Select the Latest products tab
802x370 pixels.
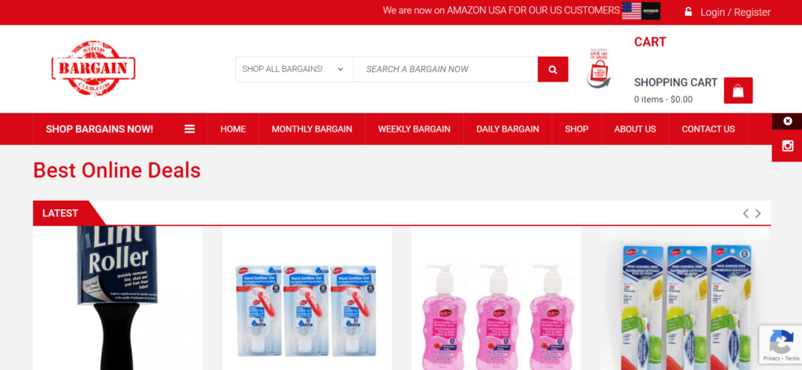point(60,213)
